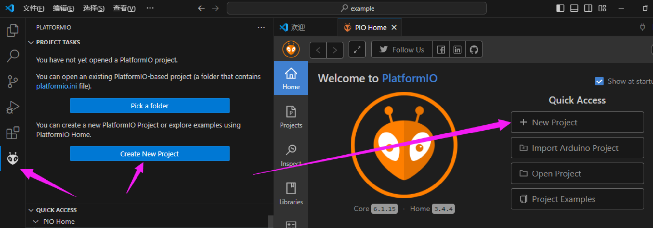
Task: Click the VS Code logo in title bar
Action: pyautogui.click(x=10, y=8)
